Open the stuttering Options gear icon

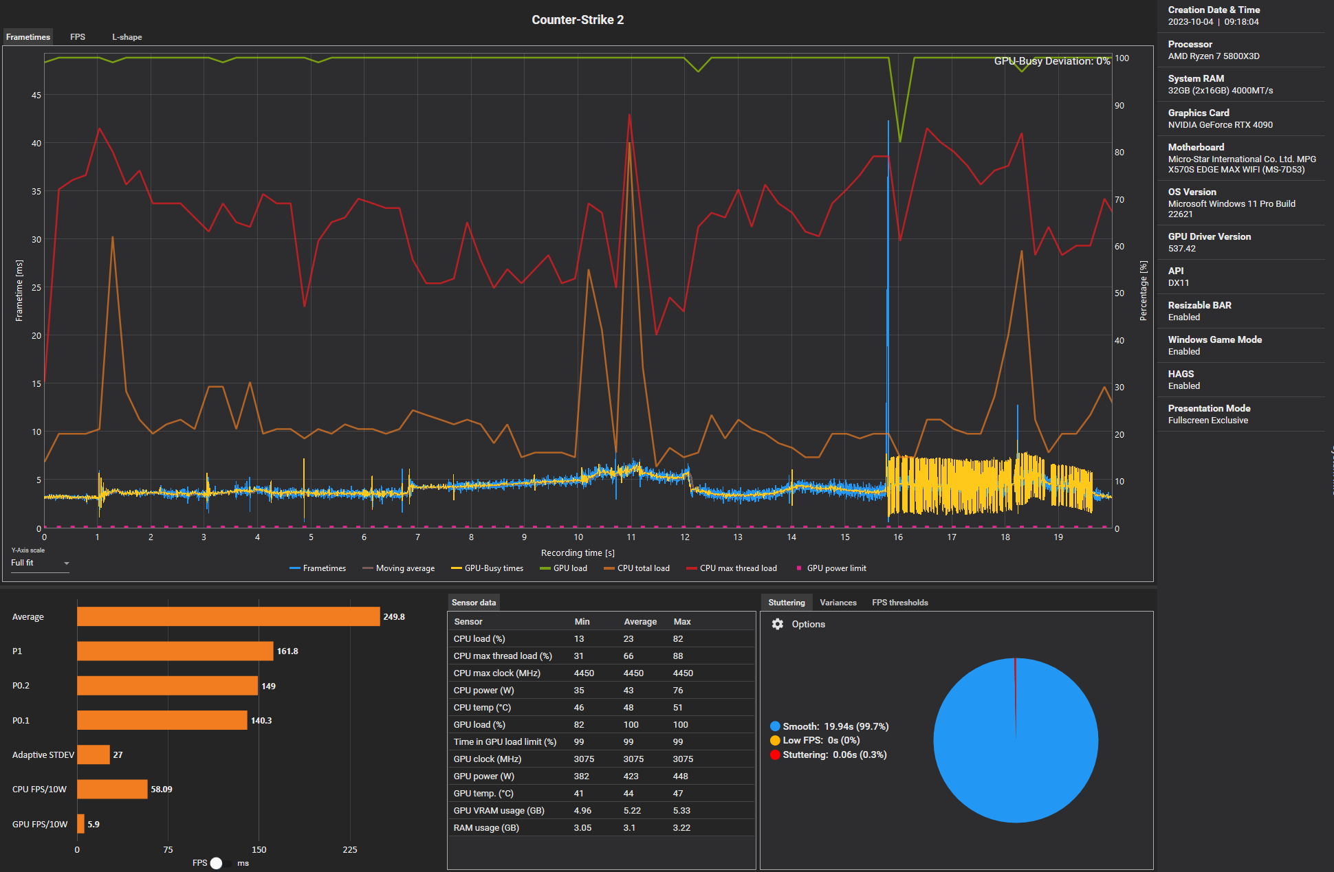point(777,624)
